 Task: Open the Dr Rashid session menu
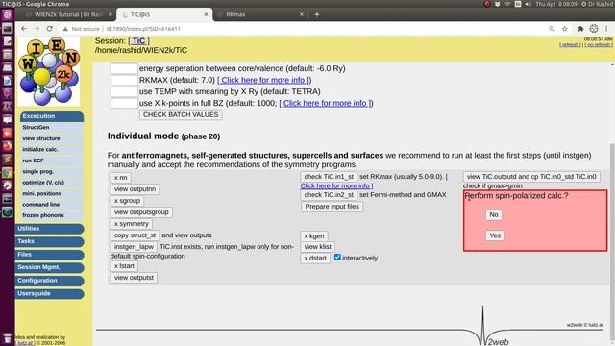(x=598, y=4)
